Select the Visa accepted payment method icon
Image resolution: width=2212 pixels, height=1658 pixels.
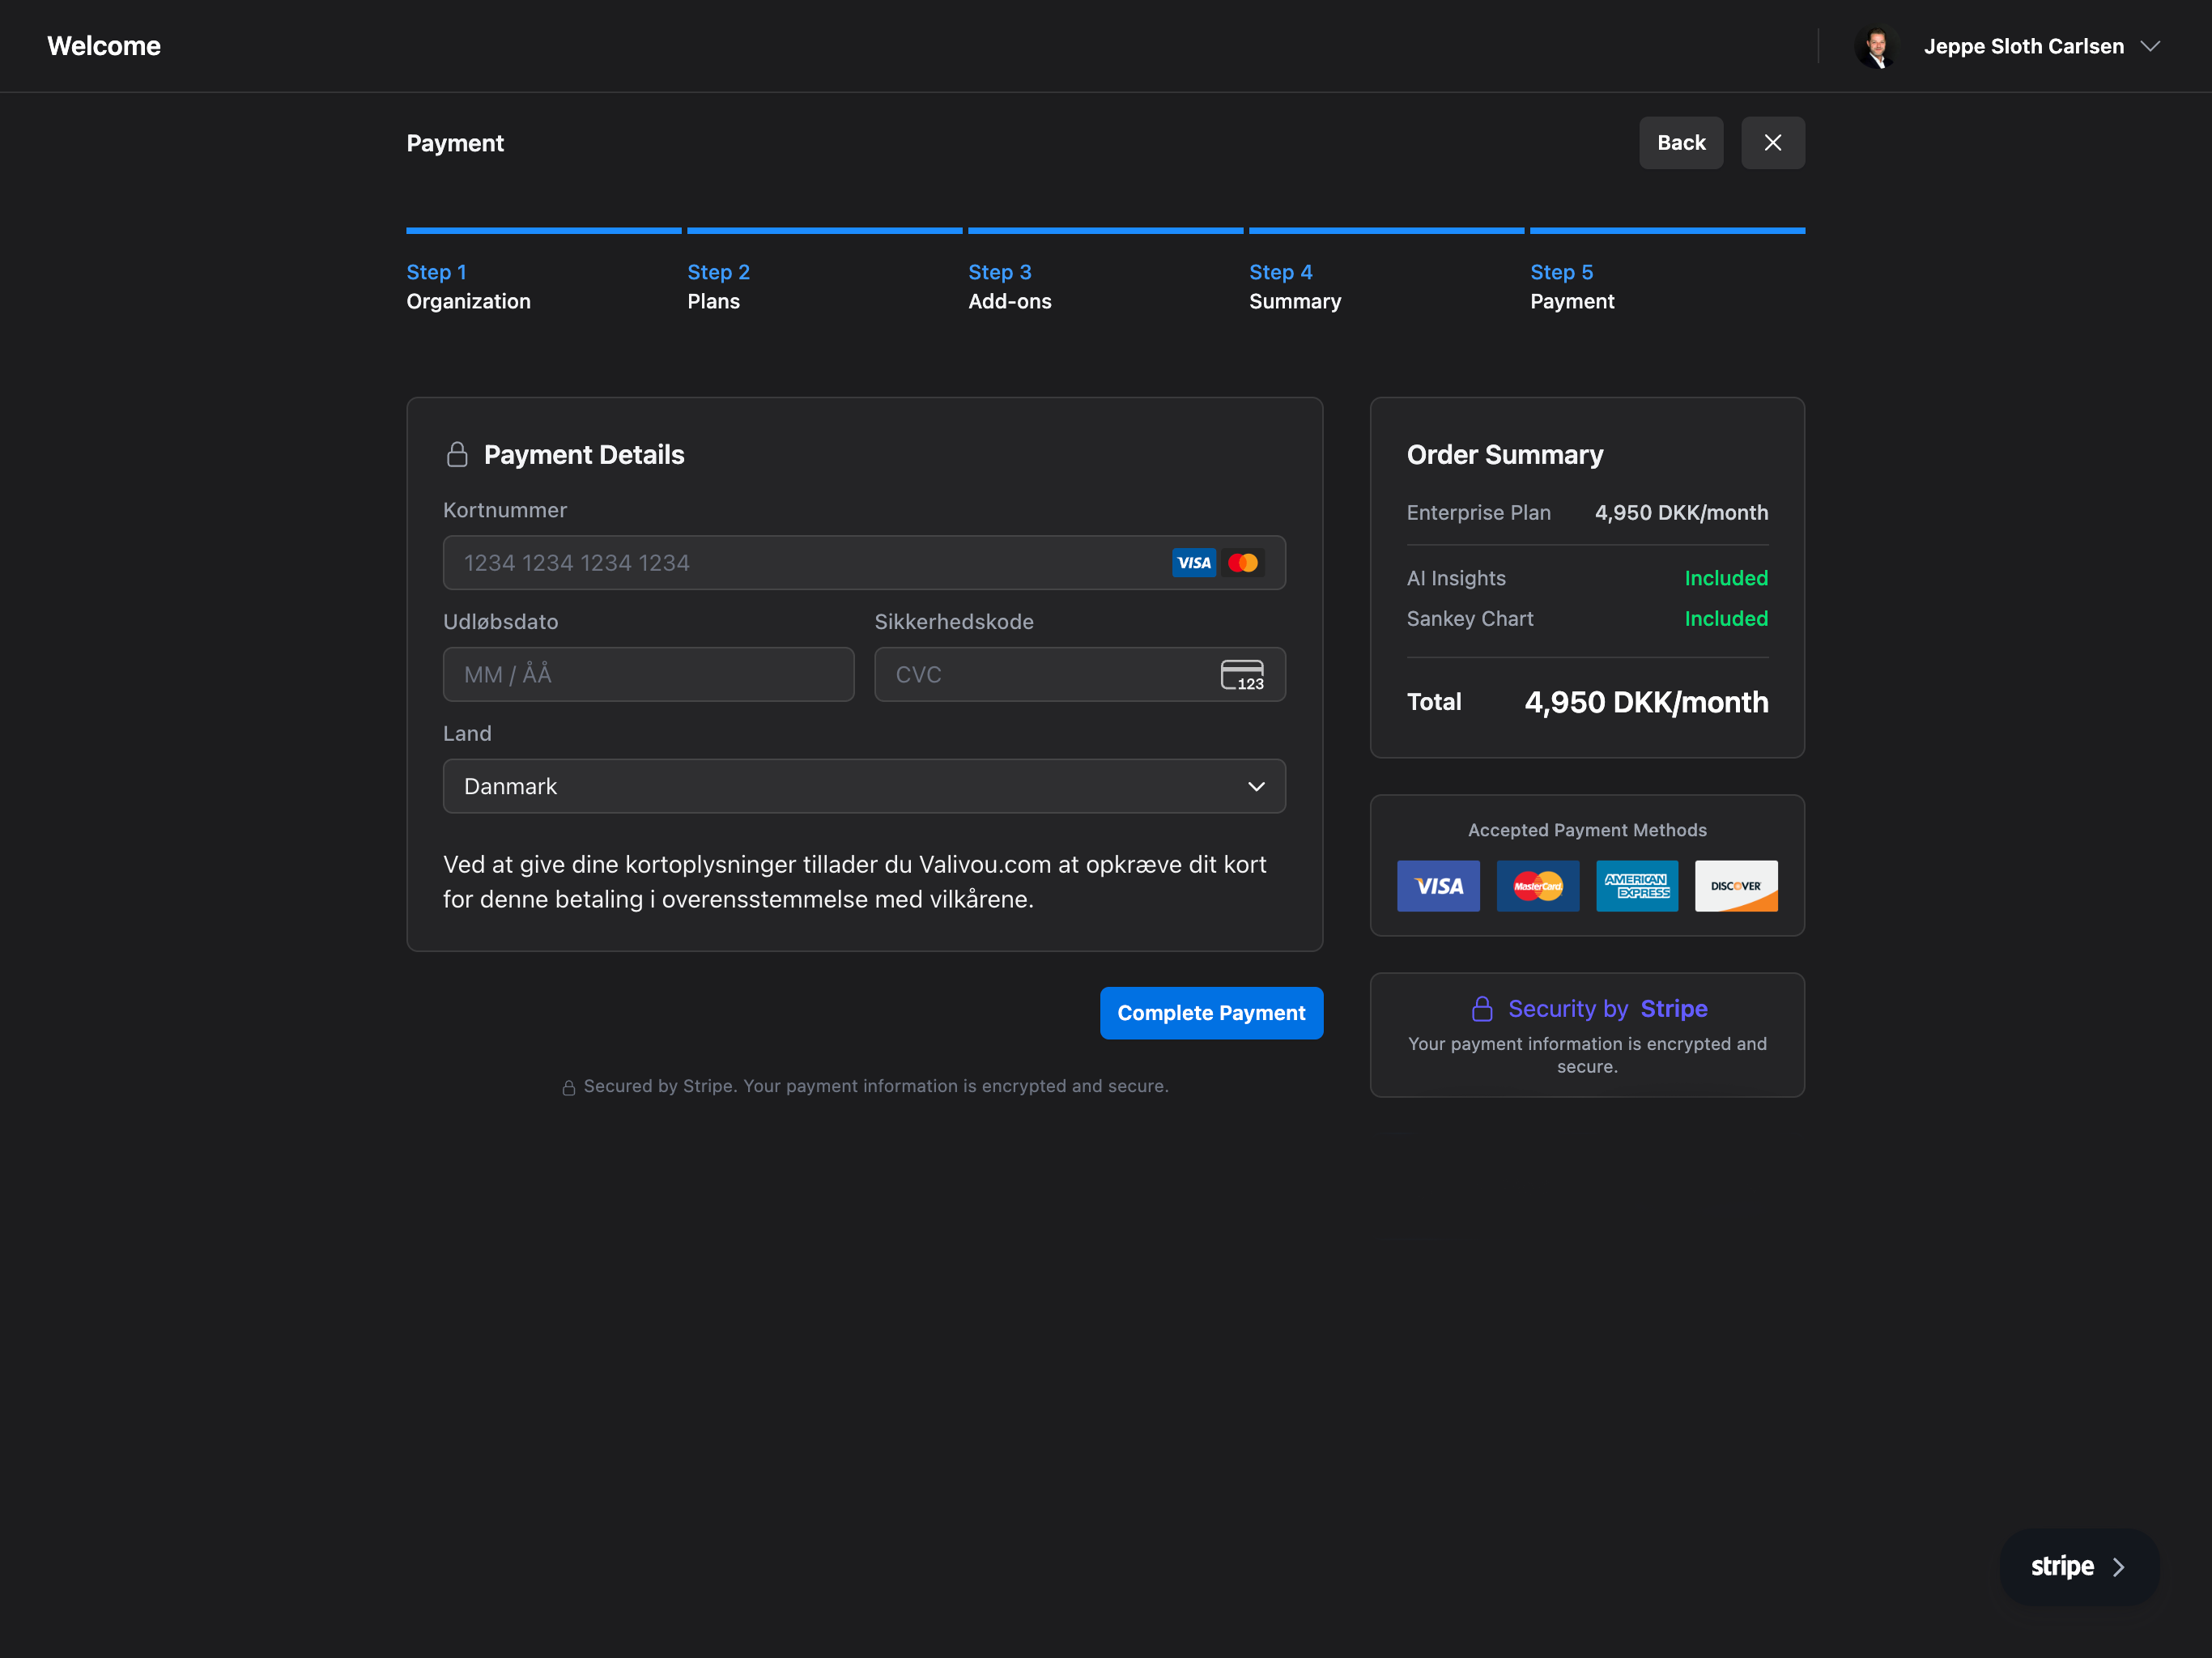click(x=1438, y=886)
